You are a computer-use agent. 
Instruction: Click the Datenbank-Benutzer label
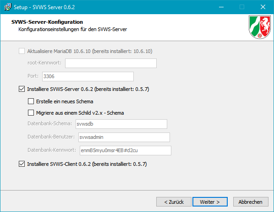click(51, 137)
